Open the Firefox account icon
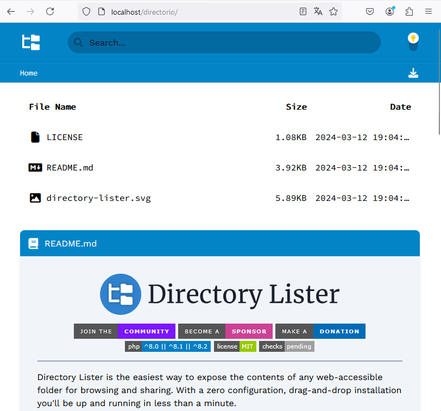 point(390,12)
